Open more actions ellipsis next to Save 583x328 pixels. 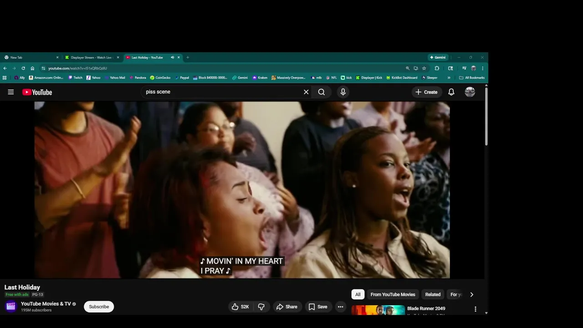click(x=340, y=307)
